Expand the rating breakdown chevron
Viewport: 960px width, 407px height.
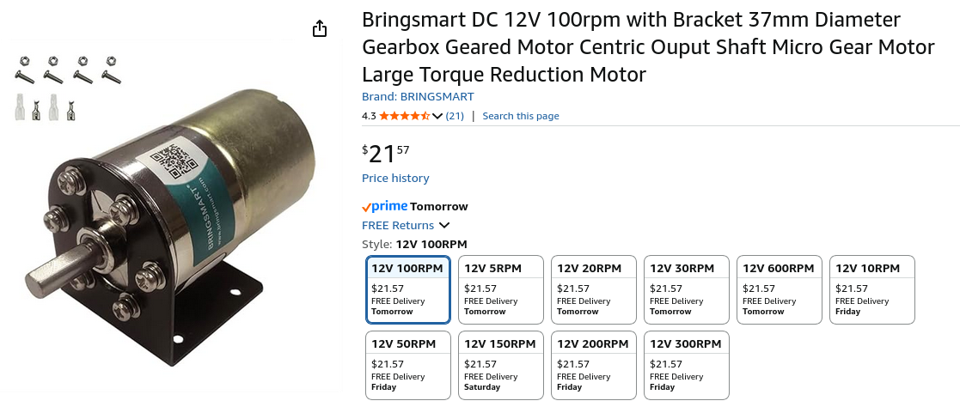[437, 116]
